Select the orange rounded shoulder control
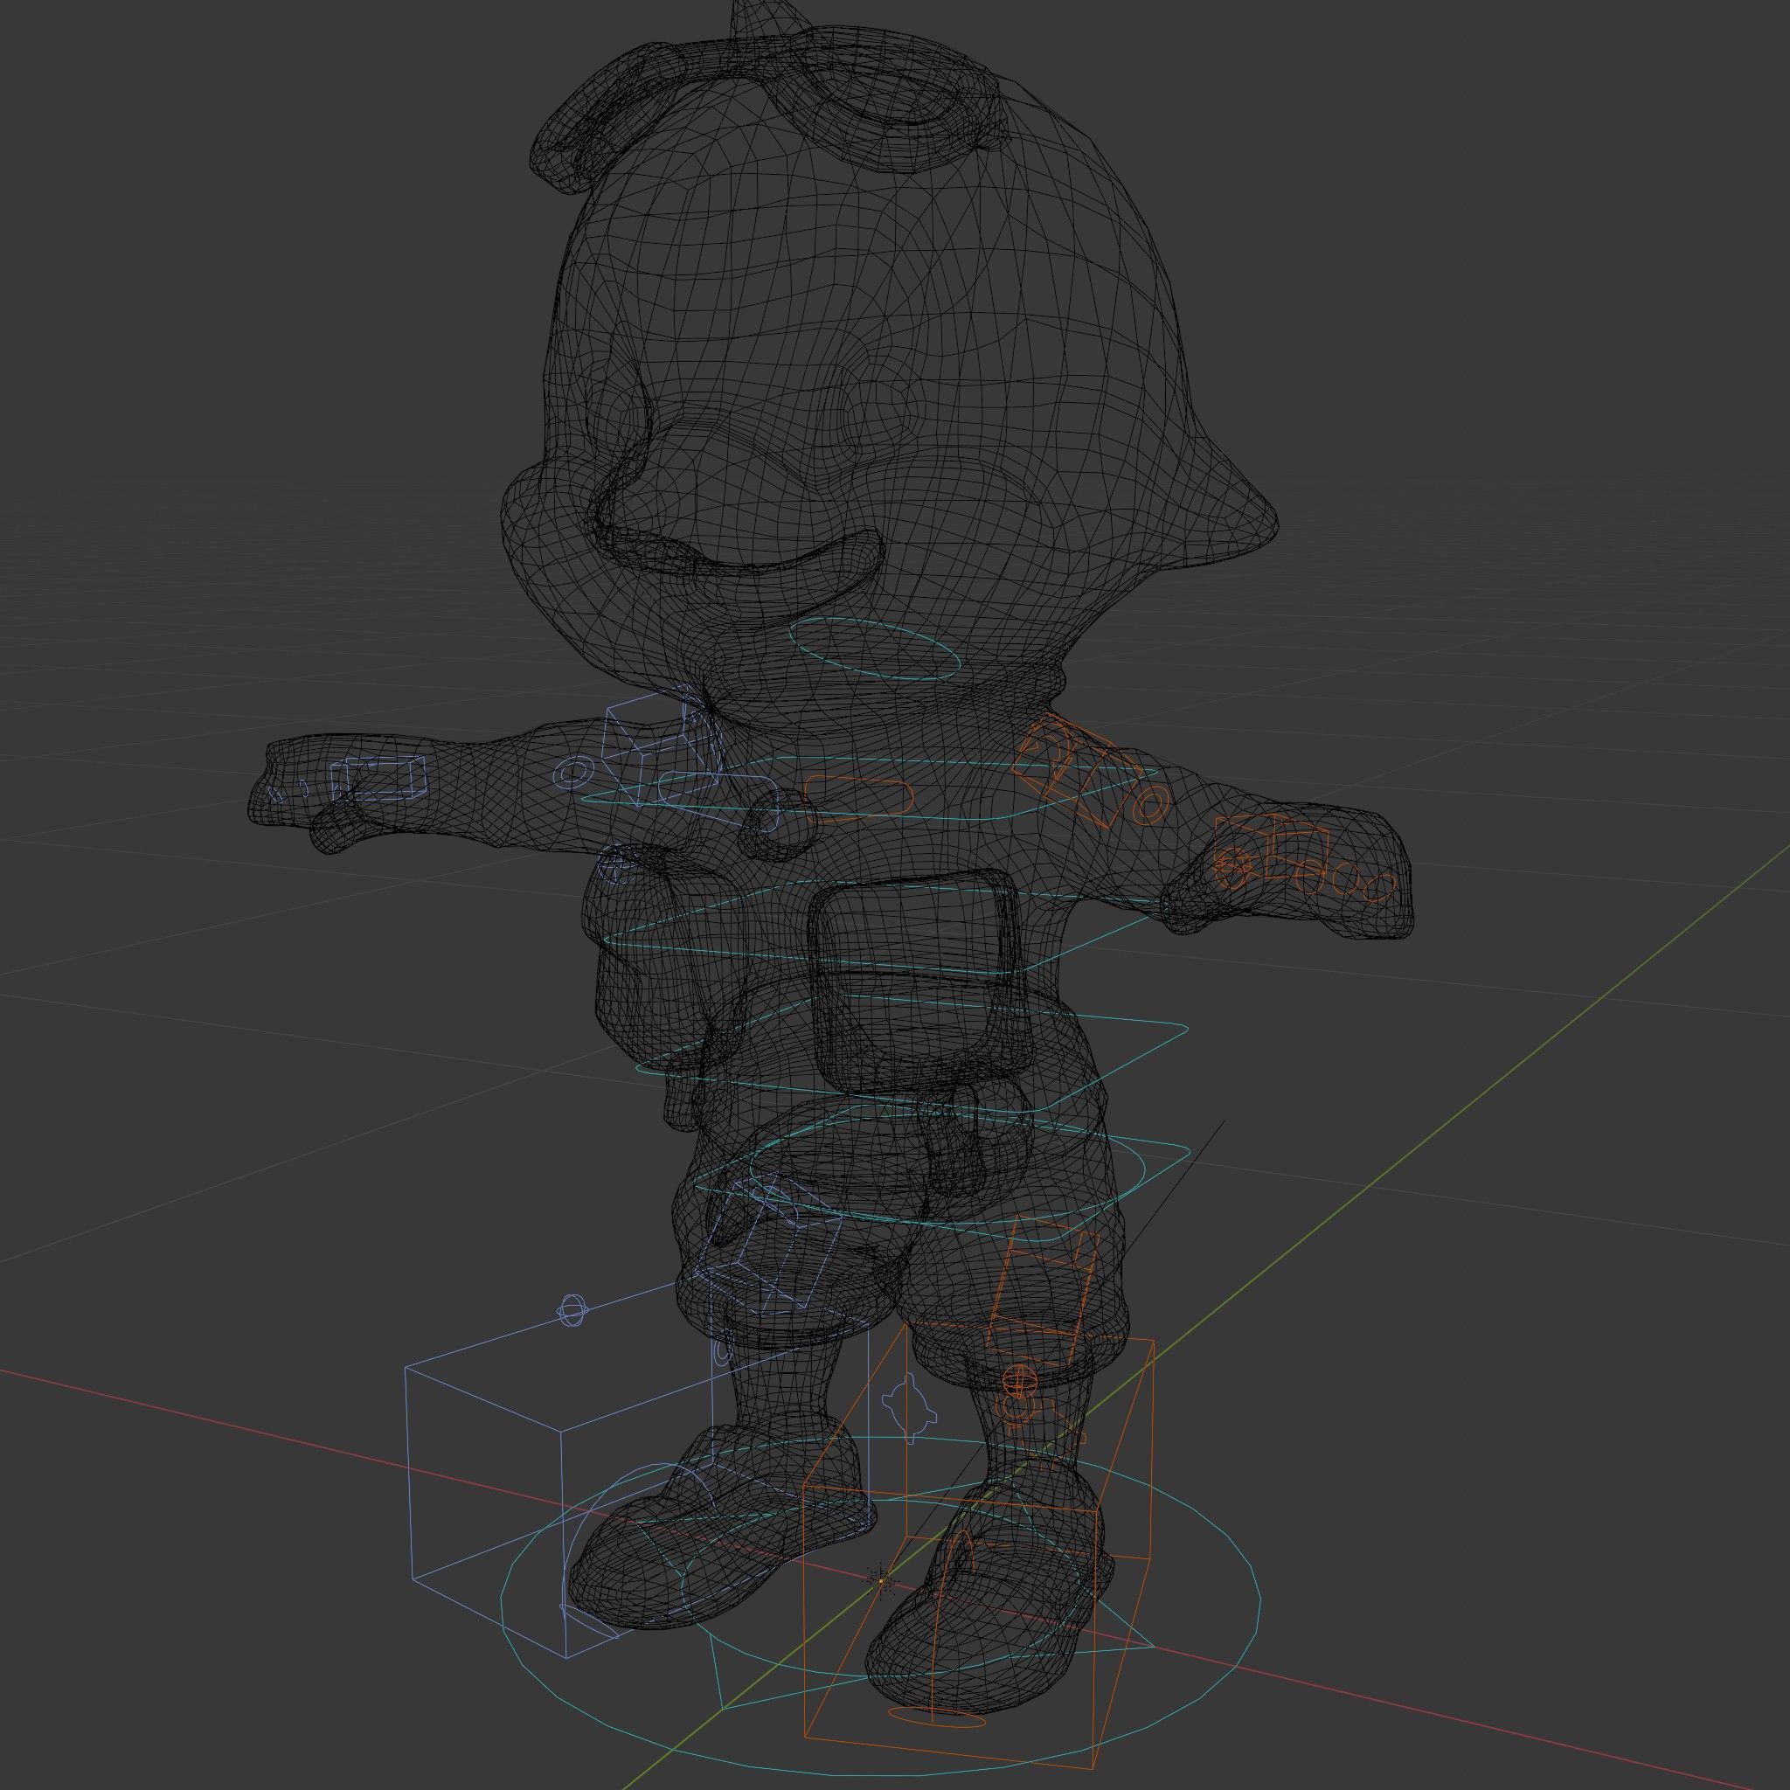 [x=859, y=800]
